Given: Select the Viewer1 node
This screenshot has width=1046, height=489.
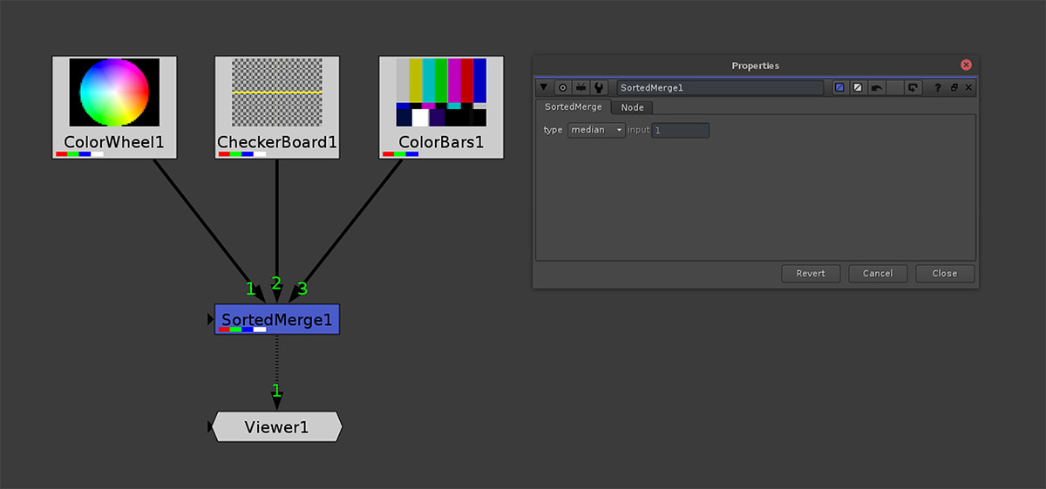Looking at the screenshot, I should (276, 427).
